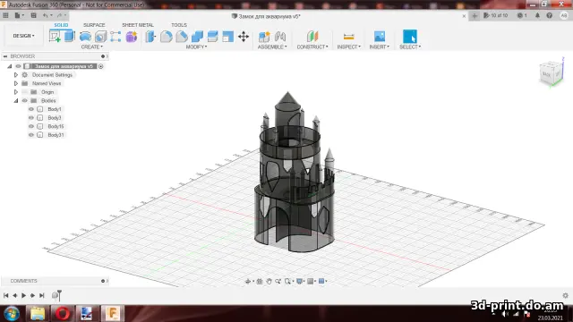The image size is (573, 322).
Task: Switch to the SURFACE tab
Action: (x=94, y=25)
